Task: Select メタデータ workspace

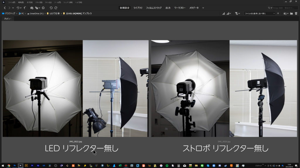Action: (194, 8)
